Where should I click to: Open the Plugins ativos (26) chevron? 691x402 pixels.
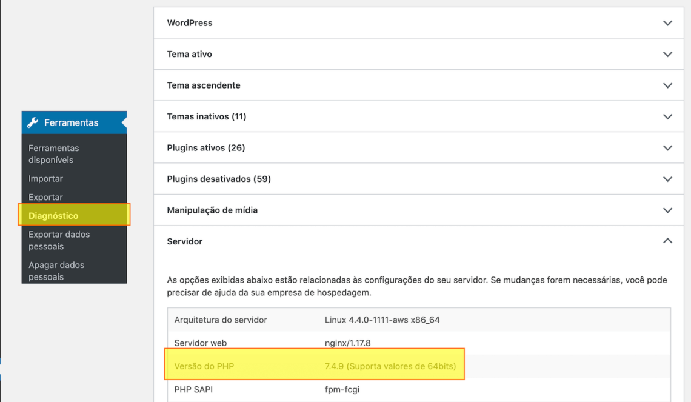(x=667, y=147)
